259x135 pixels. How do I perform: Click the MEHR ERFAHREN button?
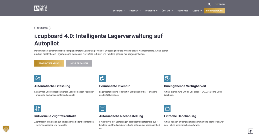[79, 63]
